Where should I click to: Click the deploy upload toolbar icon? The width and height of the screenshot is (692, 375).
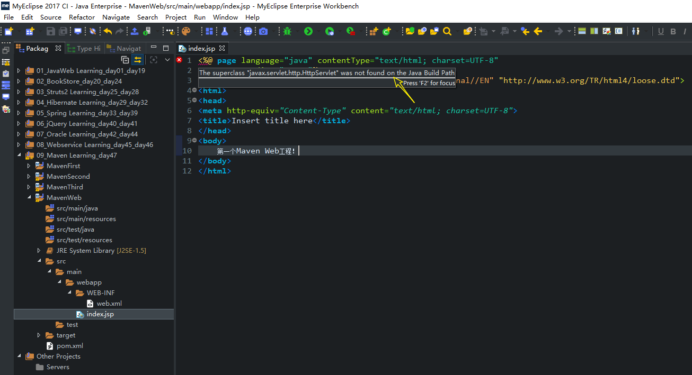[x=135, y=31]
